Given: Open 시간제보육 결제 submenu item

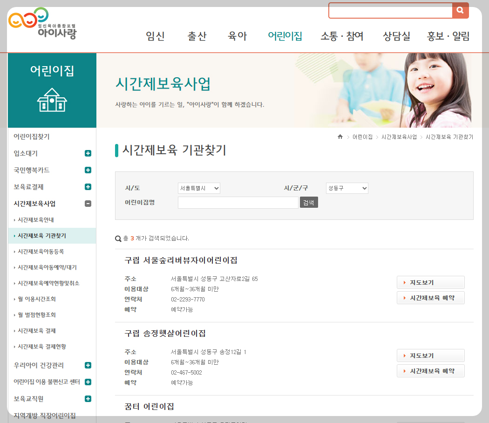Looking at the screenshot, I should click(36, 331).
